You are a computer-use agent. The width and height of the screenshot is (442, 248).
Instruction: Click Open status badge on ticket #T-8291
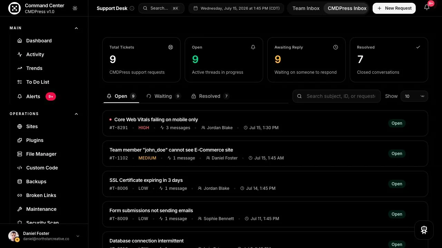[x=397, y=123]
